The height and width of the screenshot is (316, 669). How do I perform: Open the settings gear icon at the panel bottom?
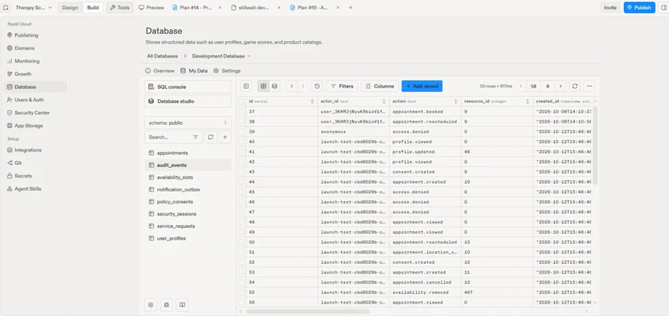151,305
